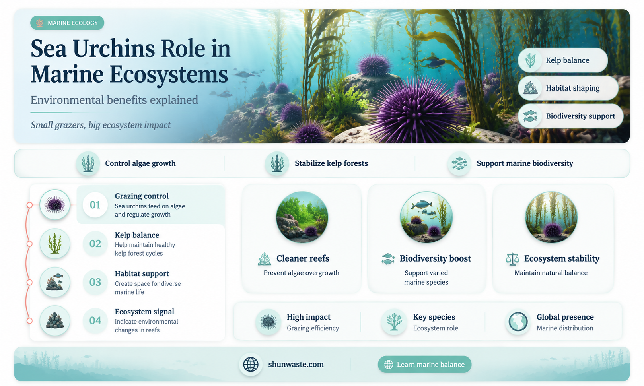Open the Control algae growth section
The height and width of the screenshot is (386, 644).
click(140, 163)
